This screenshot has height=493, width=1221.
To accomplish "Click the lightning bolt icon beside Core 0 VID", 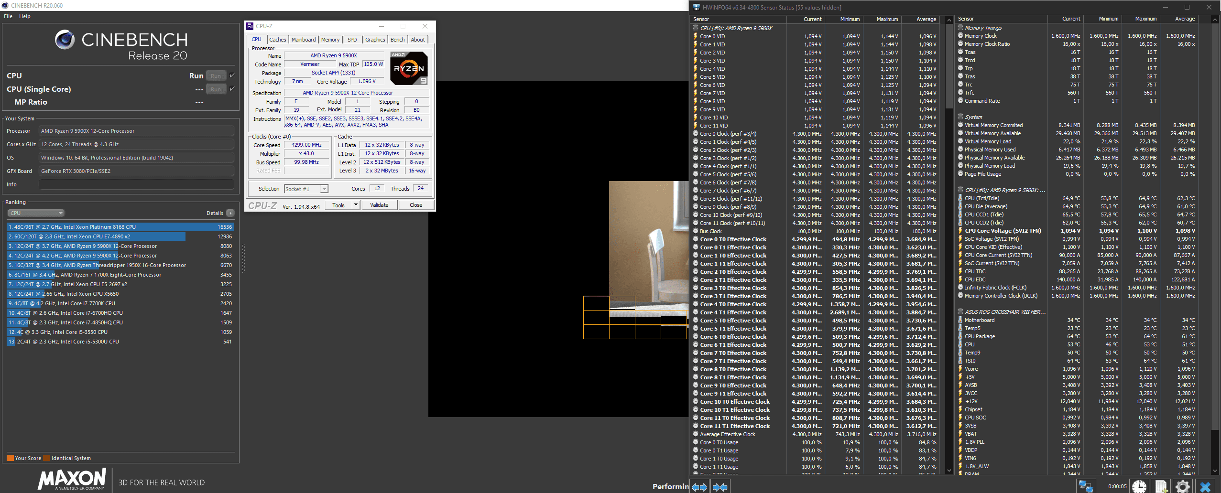I will pyautogui.click(x=696, y=36).
